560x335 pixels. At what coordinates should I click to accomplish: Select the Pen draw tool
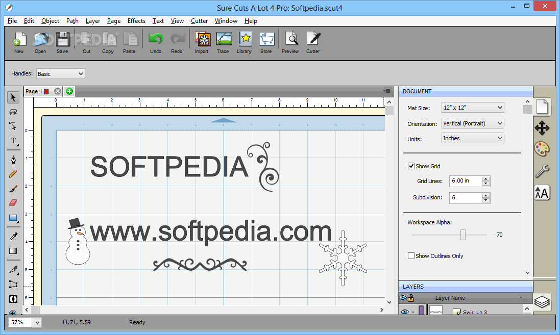click(13, 159)
